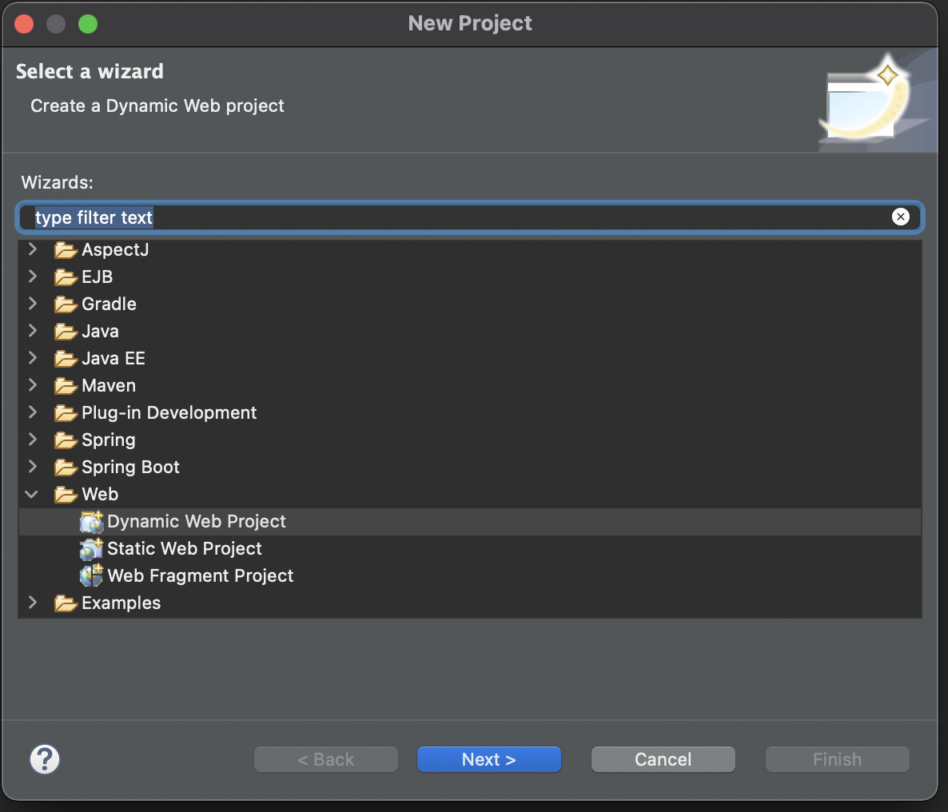Click the Spring Boot folder icon
This screenshot has width=948, height=812.
pos(66,468)
